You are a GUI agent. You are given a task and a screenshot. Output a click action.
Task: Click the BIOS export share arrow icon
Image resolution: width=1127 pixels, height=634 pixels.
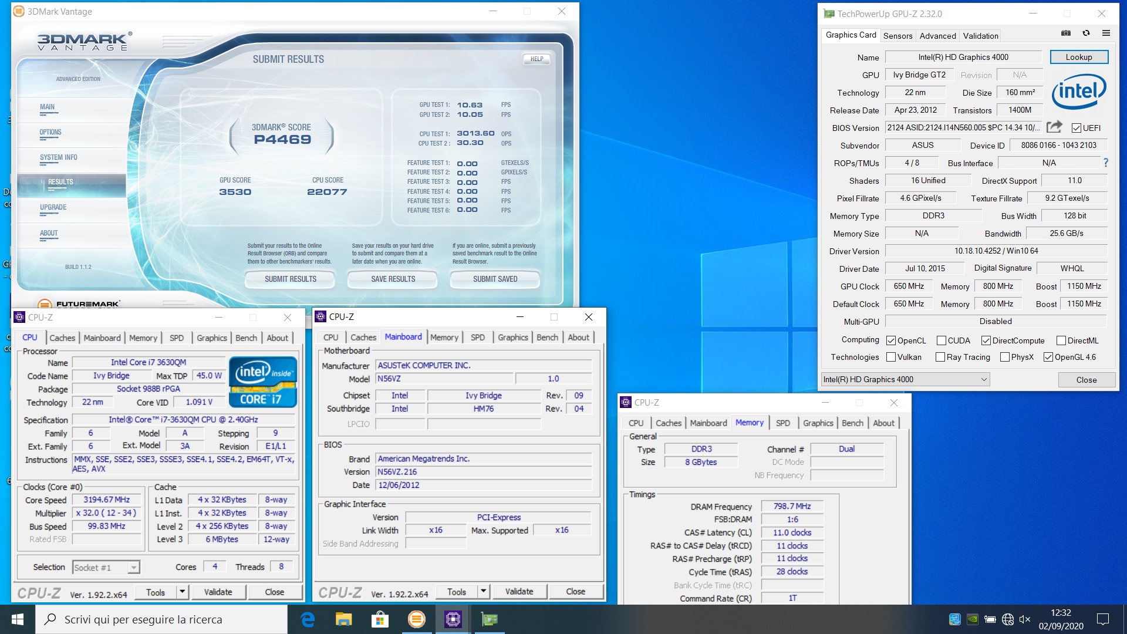click(1054, 127)
